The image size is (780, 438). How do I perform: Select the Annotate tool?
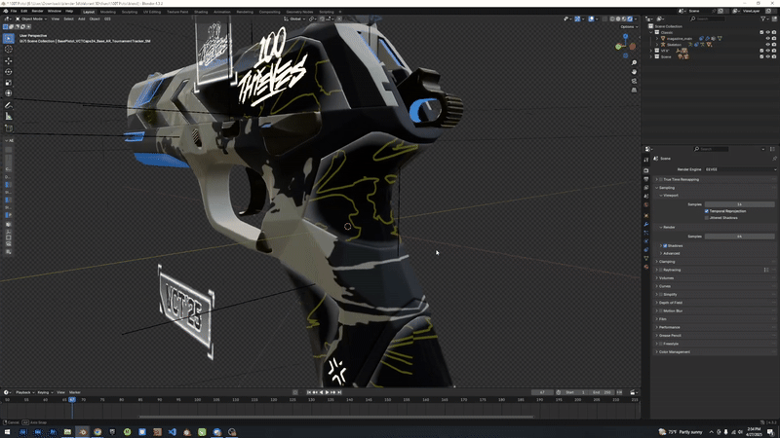pyautogui.click(x=9, y=105)
